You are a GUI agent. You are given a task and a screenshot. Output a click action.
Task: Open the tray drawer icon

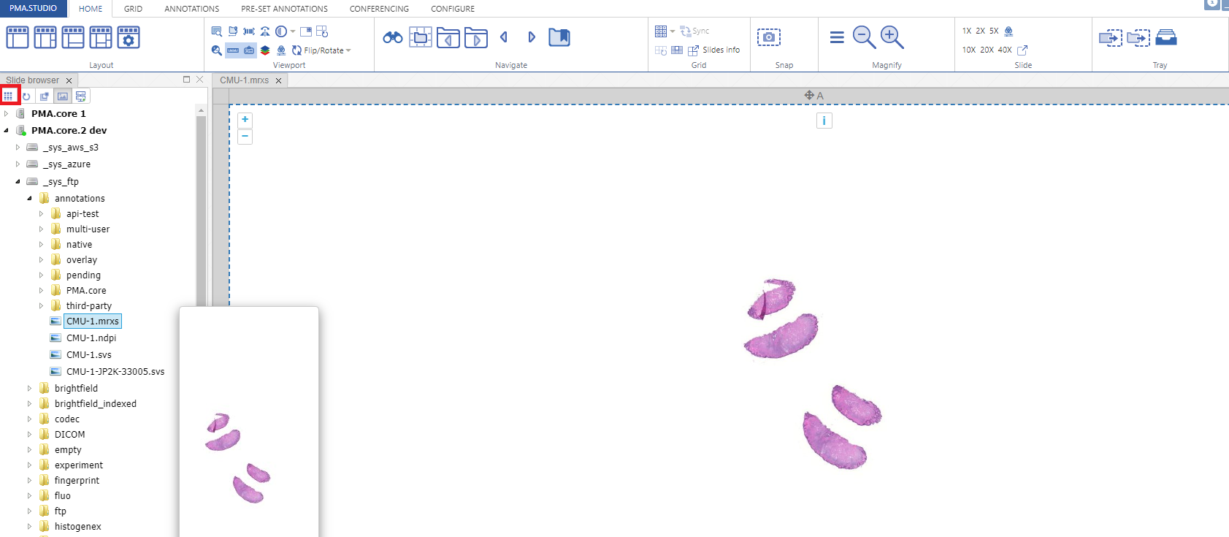(x=1166, y=37)
